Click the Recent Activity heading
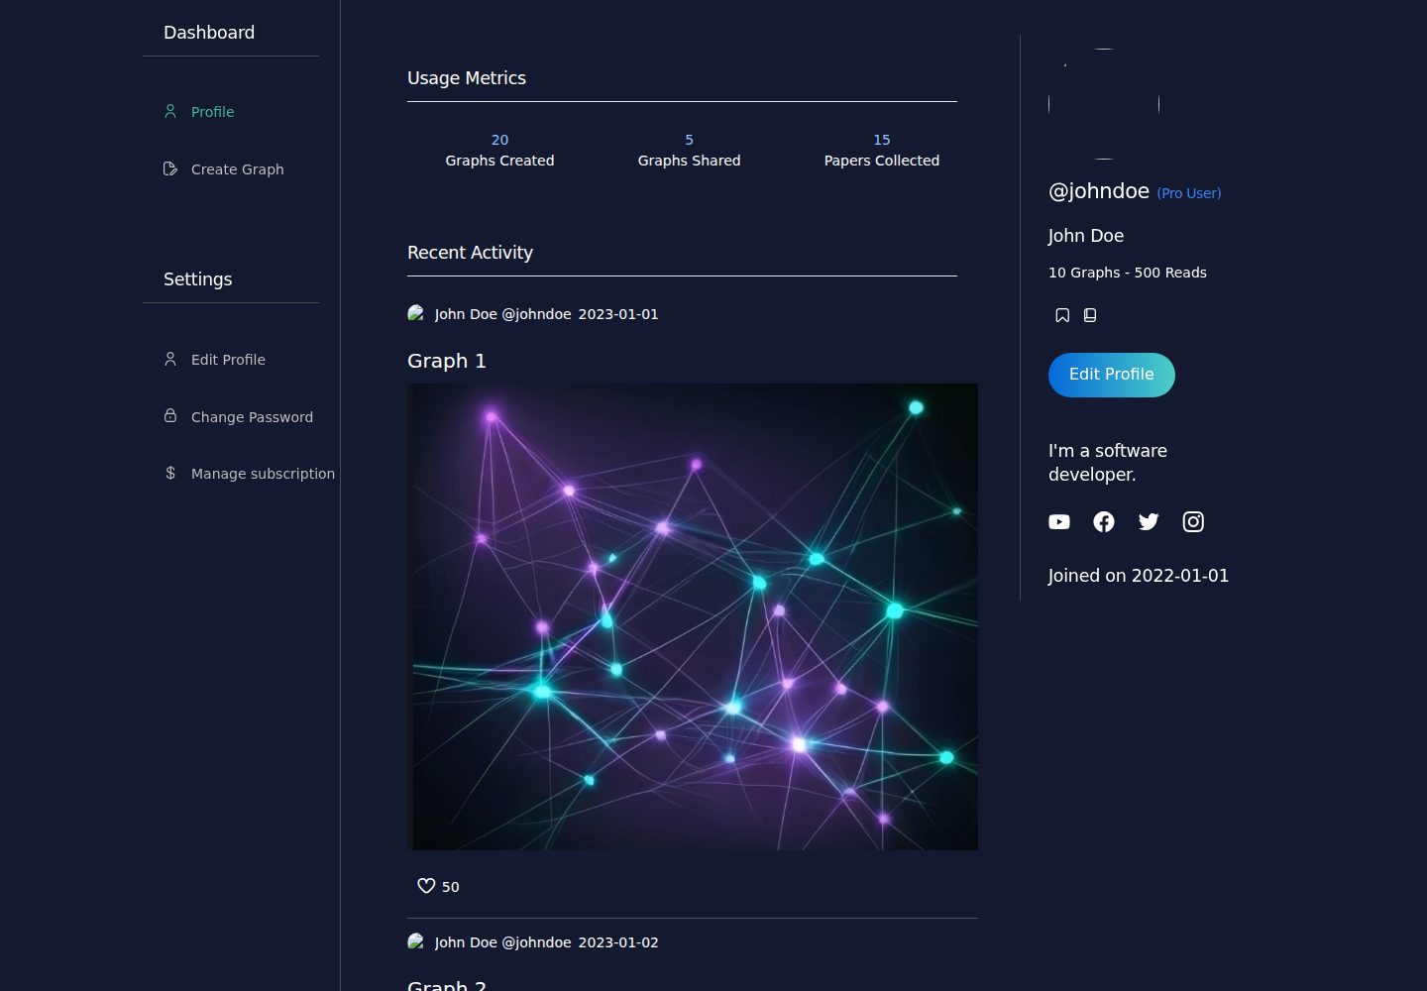Viewport: 1427px width, 991px height. click(470, 253)
